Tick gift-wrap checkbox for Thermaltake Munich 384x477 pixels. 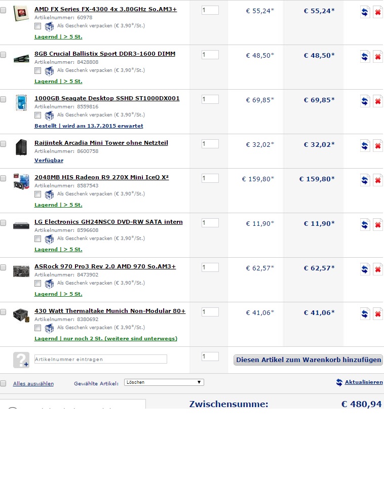click(x=37, y=328)
